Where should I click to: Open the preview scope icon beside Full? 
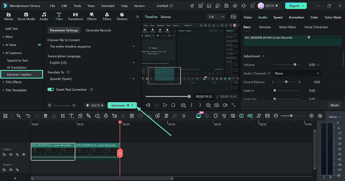coord(233,17)
